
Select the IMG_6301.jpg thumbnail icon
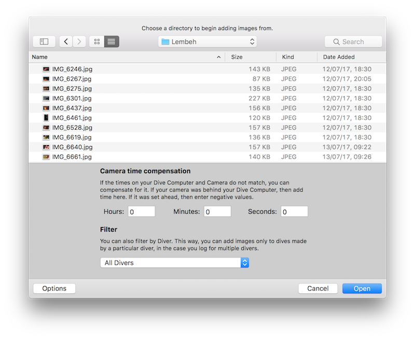(x=46, y=98)
